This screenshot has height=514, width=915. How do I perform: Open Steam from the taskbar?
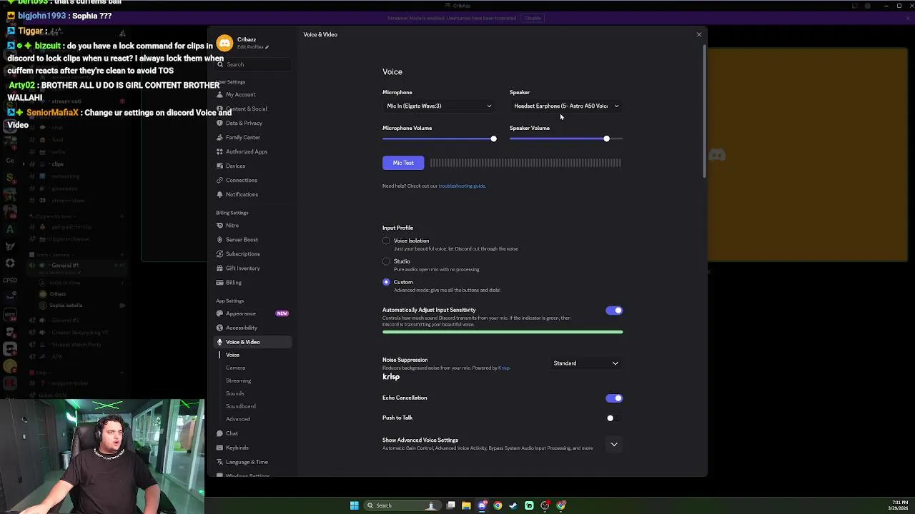(x=513, y=505)
